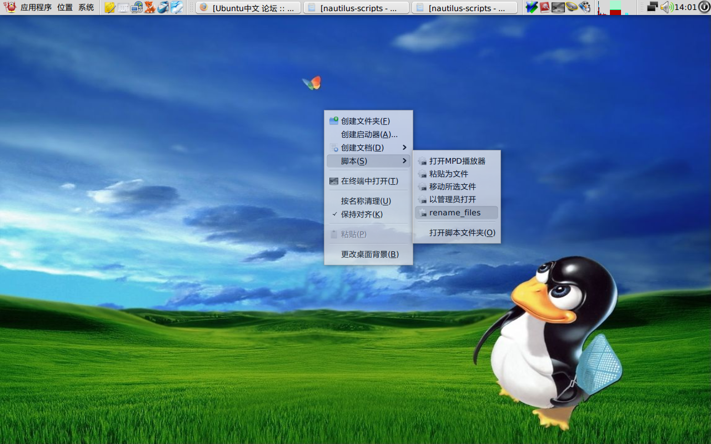
Task: Open the volume speaker applet
Action: point(667,7)
